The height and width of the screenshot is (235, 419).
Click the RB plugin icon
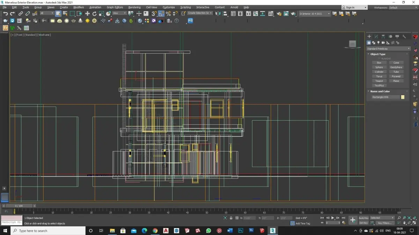coord(190,21)
